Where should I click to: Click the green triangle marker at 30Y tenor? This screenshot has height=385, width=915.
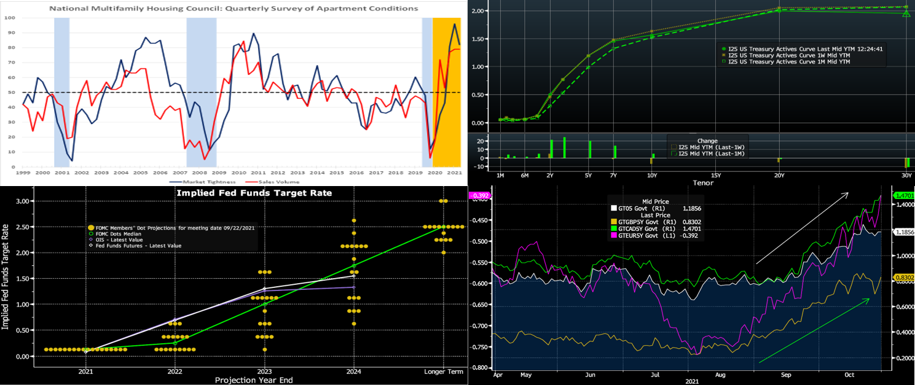click(x=906, y=13)
